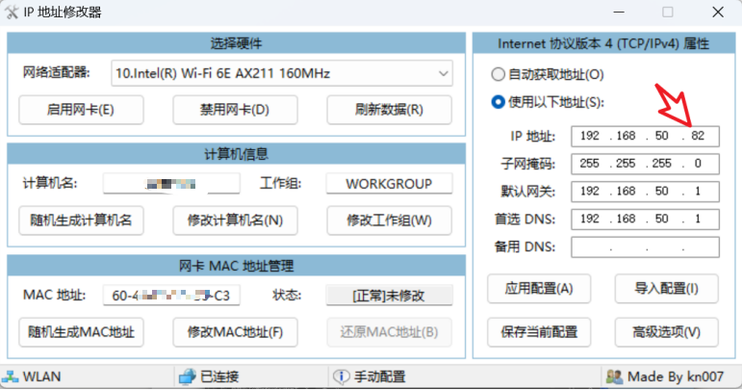Click 保存当前配置 button
This screenshot has width=742, height=390.
click(539, 332)
